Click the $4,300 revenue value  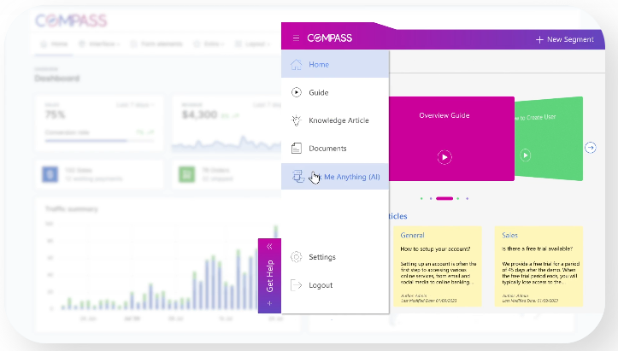tap(199, 114)
